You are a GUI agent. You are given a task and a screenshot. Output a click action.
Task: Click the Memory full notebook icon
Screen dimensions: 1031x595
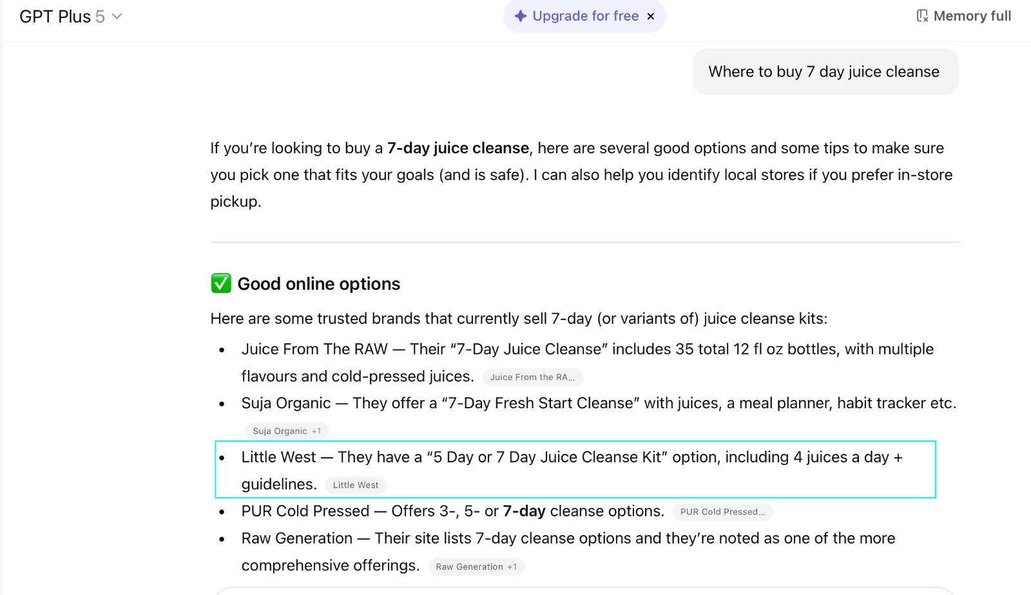point(922,16)
